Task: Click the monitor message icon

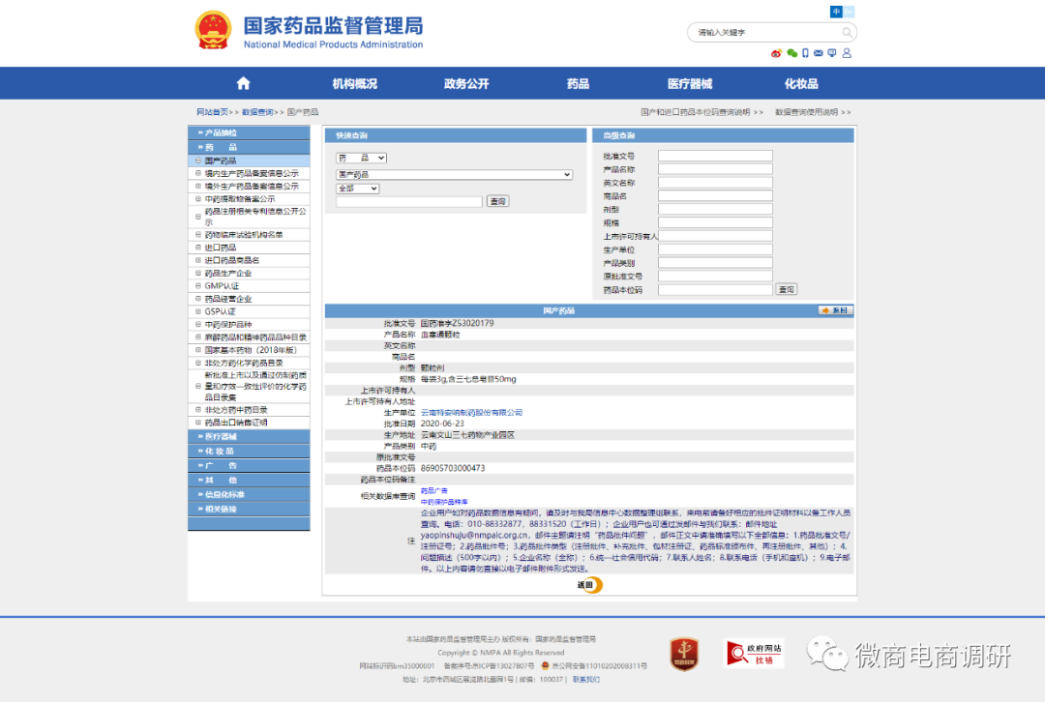Action: click(x=832, y=53)
